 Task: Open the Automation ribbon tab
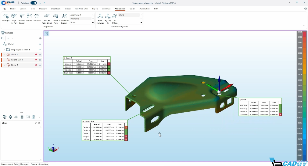point(144,9)
